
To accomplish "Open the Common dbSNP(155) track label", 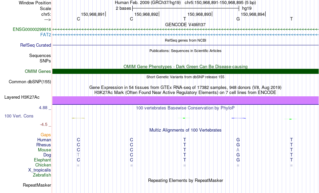I will point(30,82).
